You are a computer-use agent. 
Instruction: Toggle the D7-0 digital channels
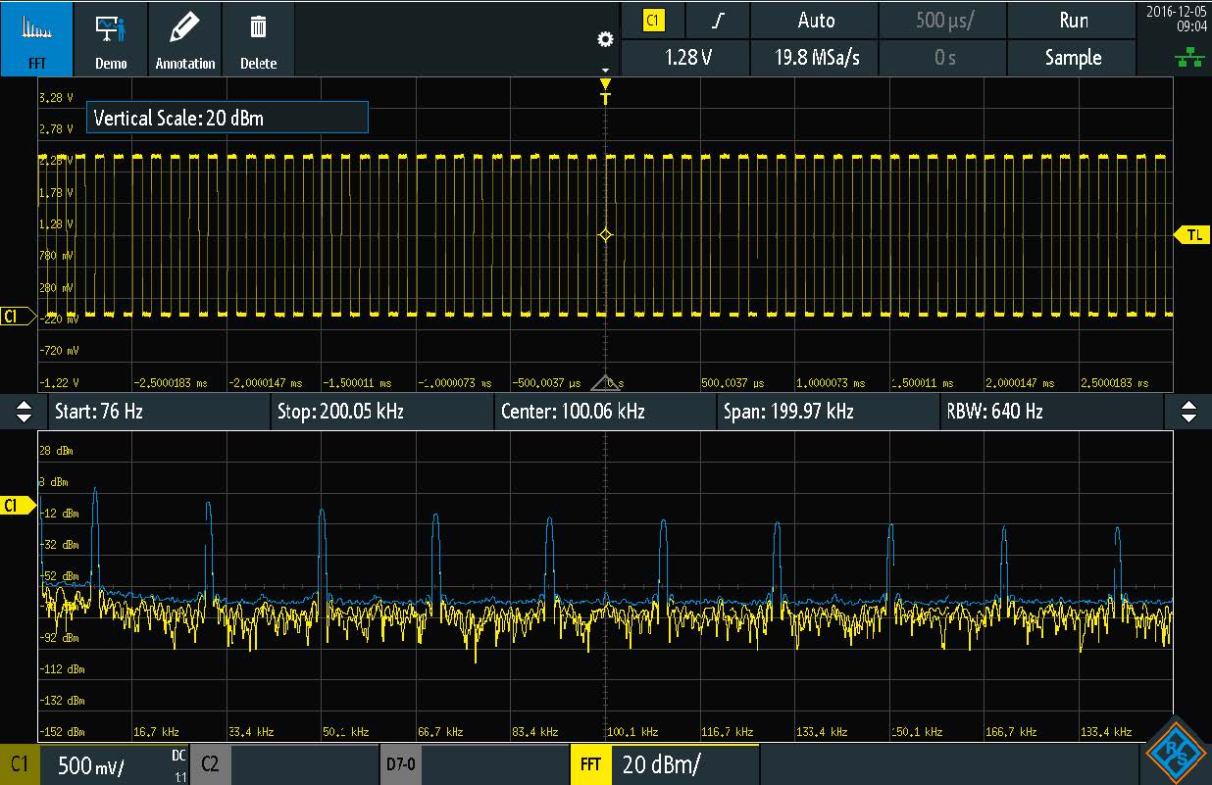pyautogui.click(x=474, y=764)
